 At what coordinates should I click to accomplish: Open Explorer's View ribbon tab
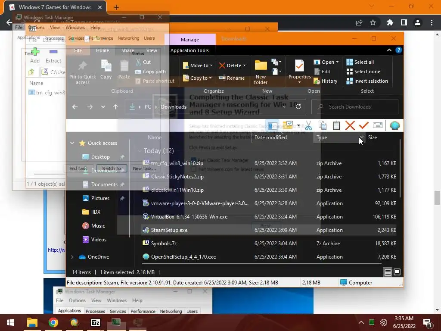[x=152, y=50]
